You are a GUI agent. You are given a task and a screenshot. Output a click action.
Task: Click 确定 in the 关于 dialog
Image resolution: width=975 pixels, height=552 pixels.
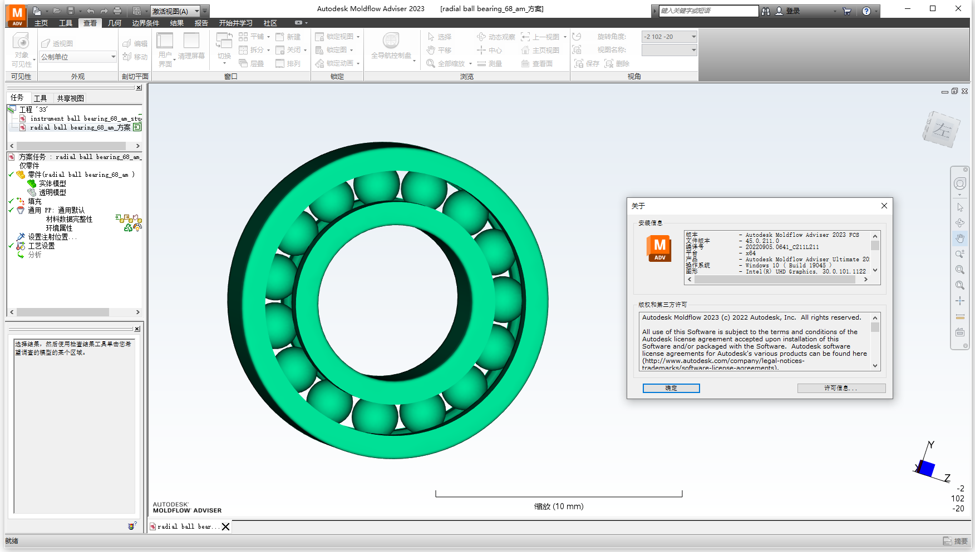[x=671, y=388]
